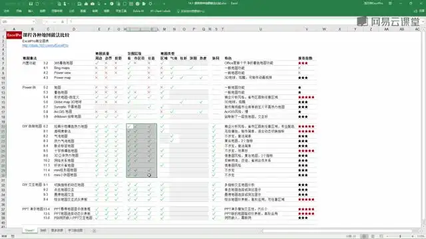
Task: Select column header D
Action: [x=74, y=29]
